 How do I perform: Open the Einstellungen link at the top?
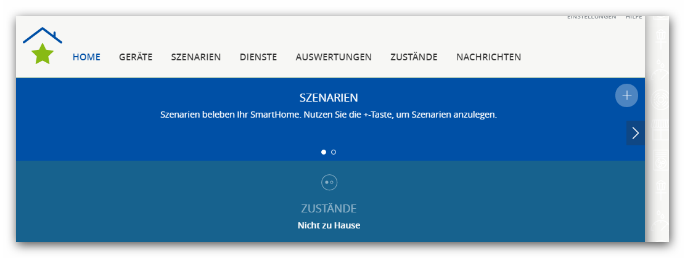pos(591,17)
